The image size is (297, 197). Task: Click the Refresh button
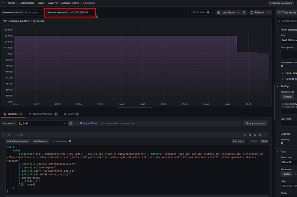point(258,12)
